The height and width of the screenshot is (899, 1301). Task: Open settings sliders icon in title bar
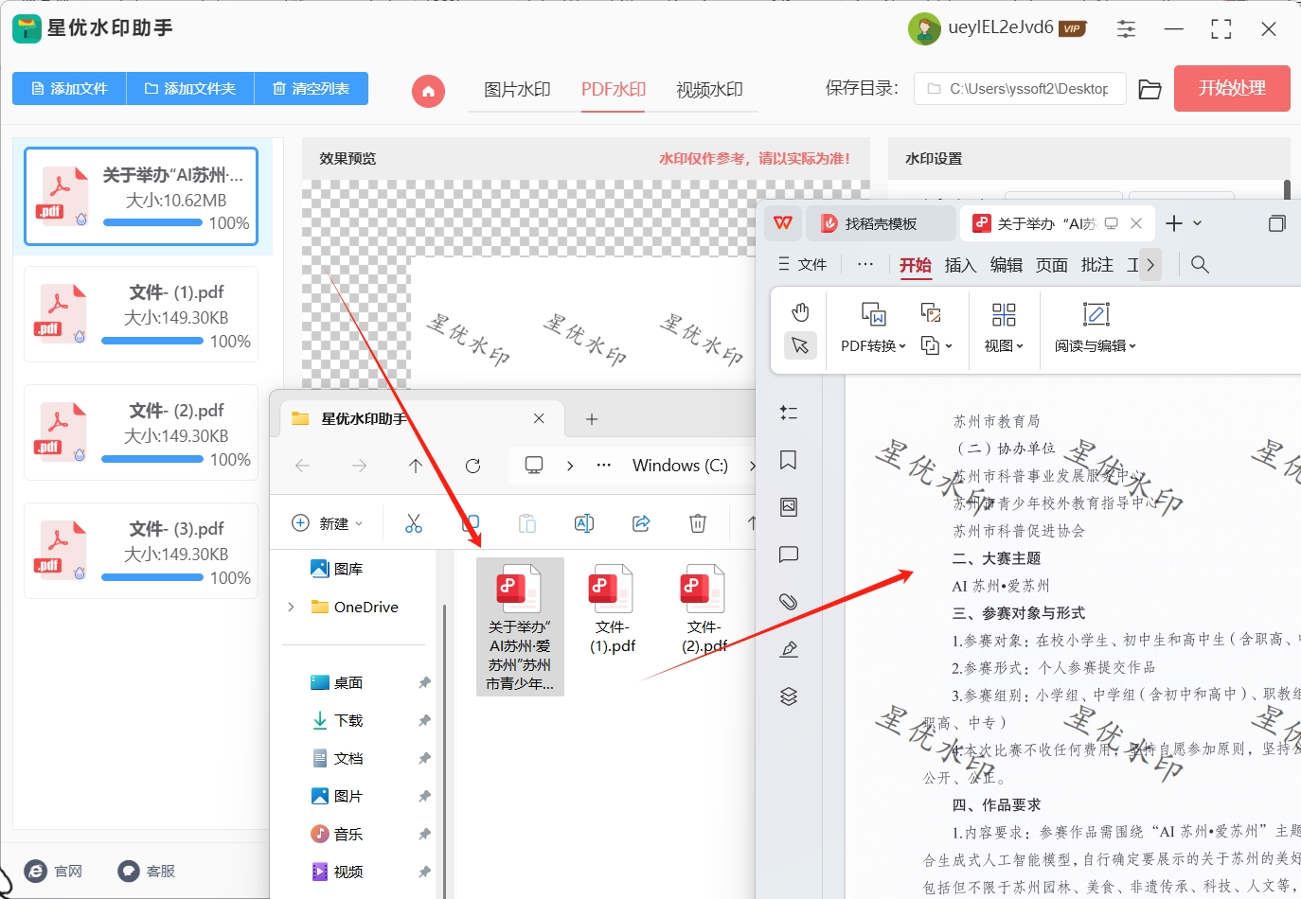1126,29
